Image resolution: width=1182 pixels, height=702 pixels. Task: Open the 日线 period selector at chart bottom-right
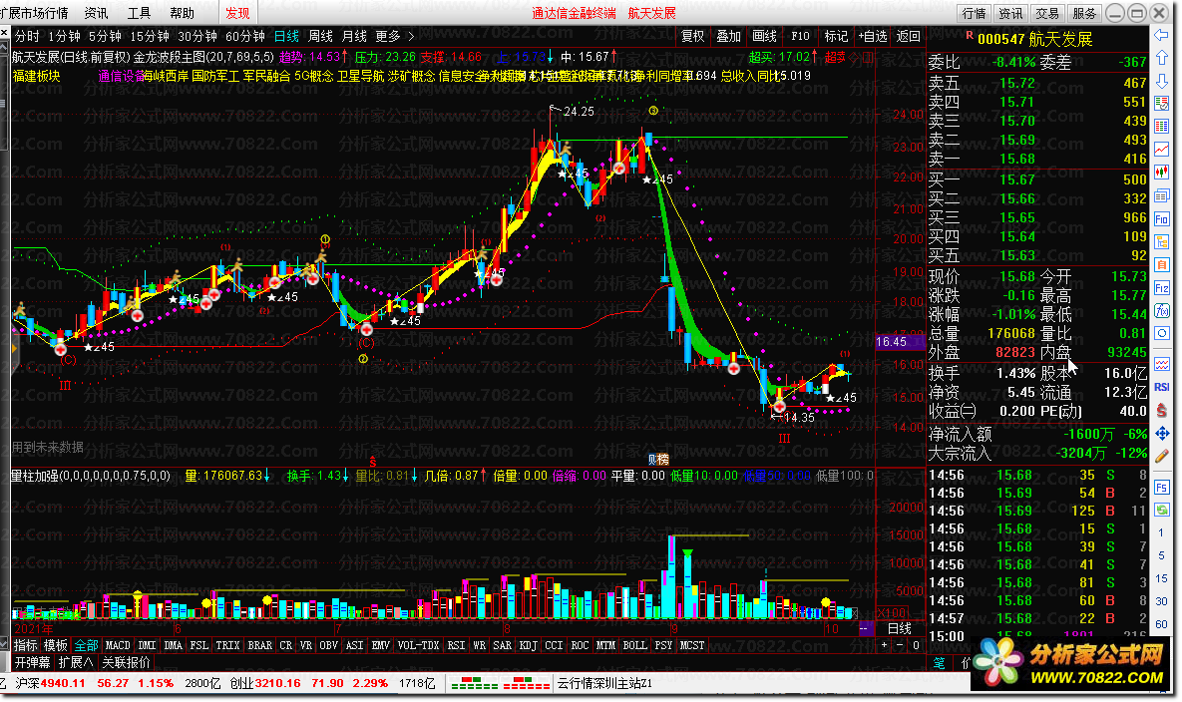pyautogui.click(x=900, y=628)
